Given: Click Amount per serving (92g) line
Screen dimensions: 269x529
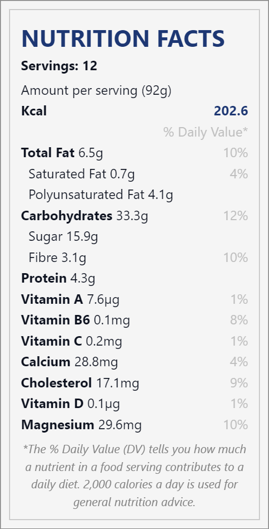Looking at the screenshot, I should point(96,91).
